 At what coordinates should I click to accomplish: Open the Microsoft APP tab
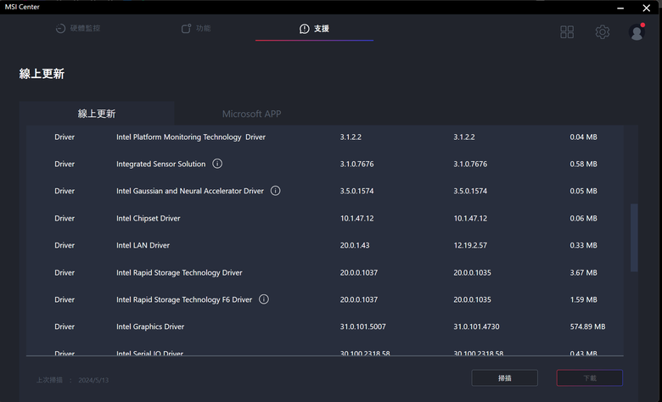coord(251,114)
